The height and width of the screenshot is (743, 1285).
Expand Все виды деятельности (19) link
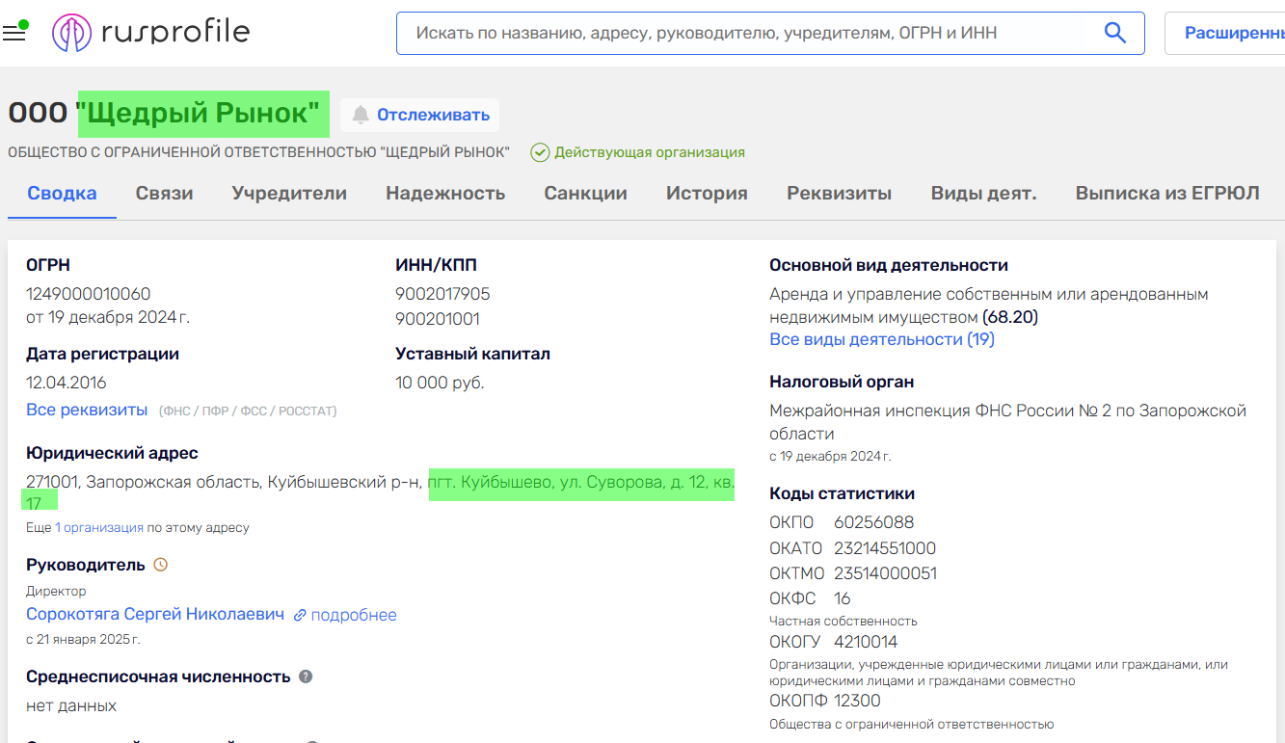tap(881, 339)
